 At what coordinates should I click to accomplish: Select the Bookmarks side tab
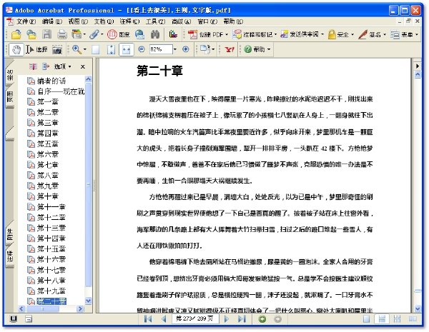point(9,75)
